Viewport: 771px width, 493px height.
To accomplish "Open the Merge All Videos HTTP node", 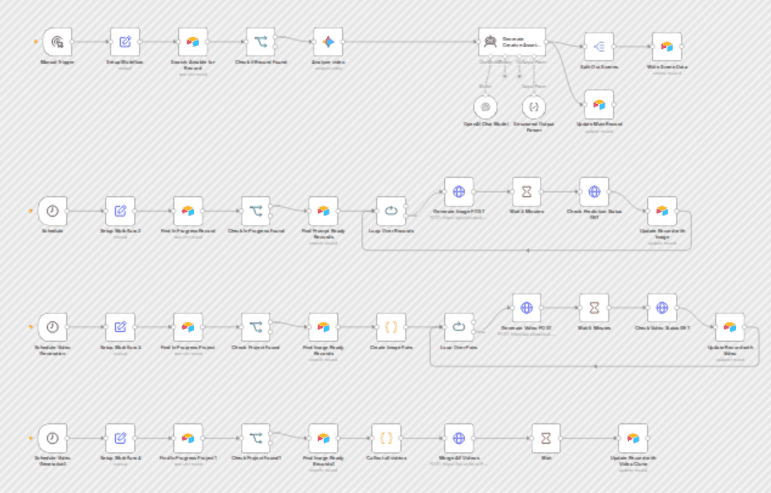I will coord(459,438).
